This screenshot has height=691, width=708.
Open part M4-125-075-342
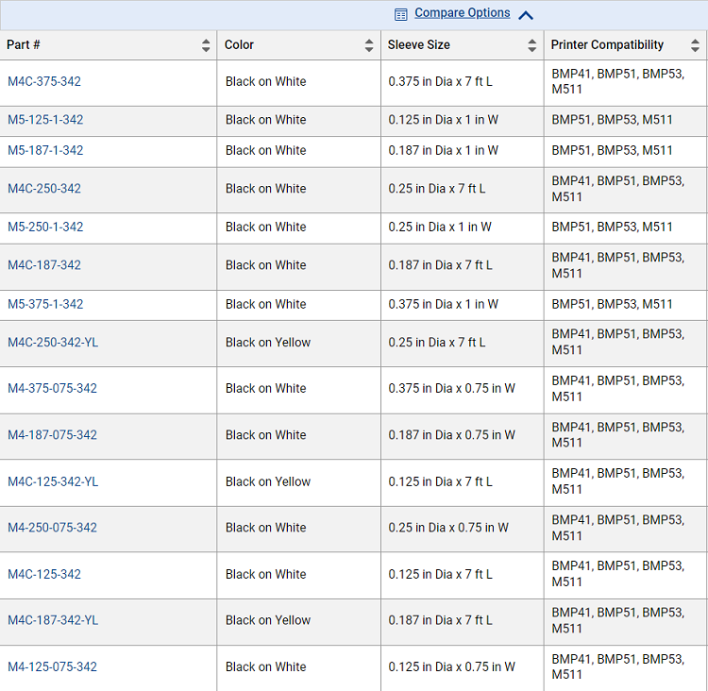coord(52,666)
